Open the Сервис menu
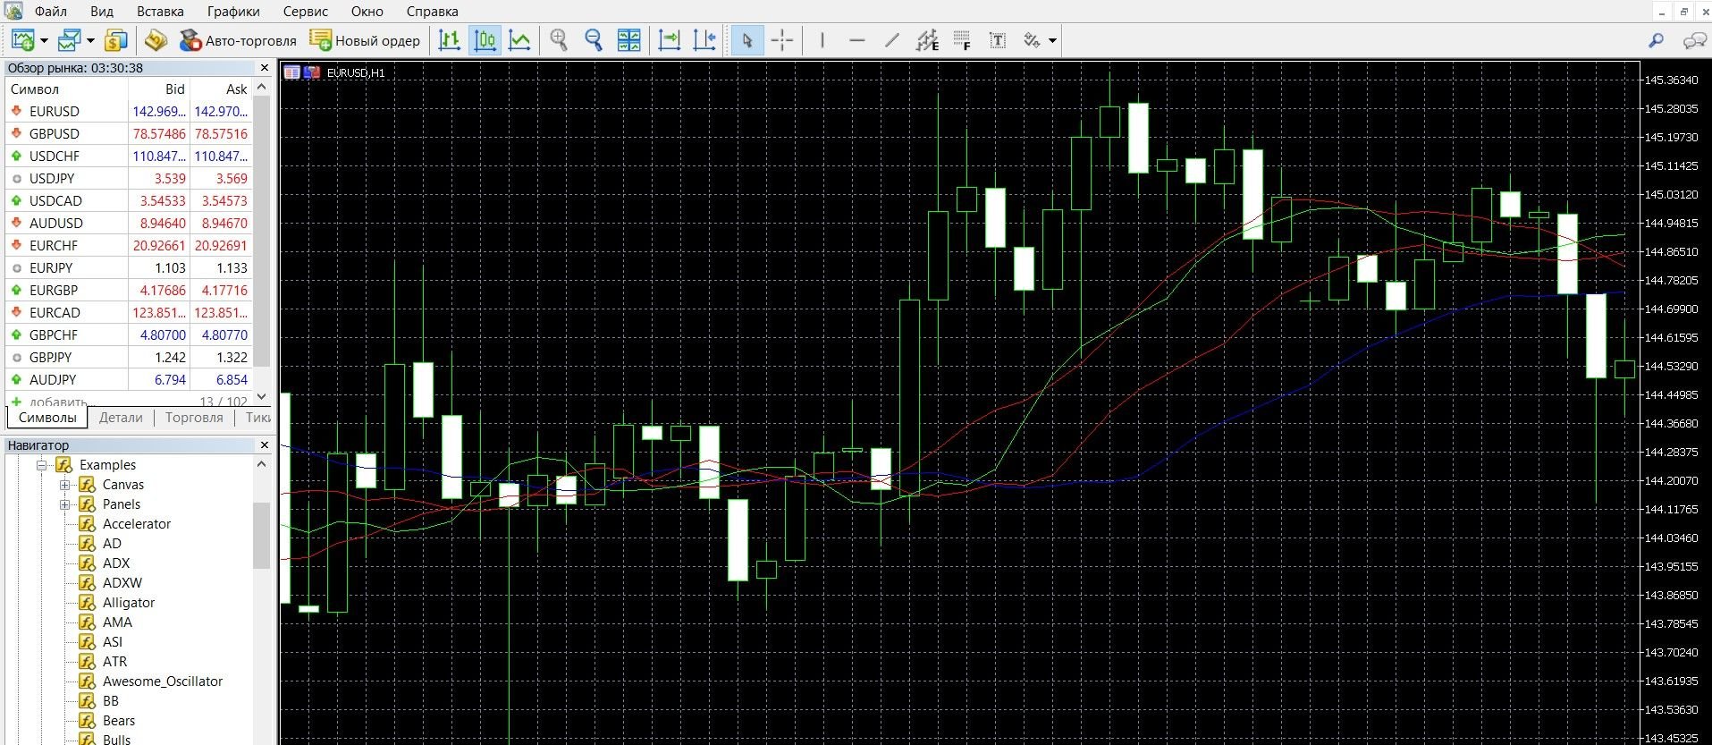This screenshot has width=1712, height=745. point(306,12)
